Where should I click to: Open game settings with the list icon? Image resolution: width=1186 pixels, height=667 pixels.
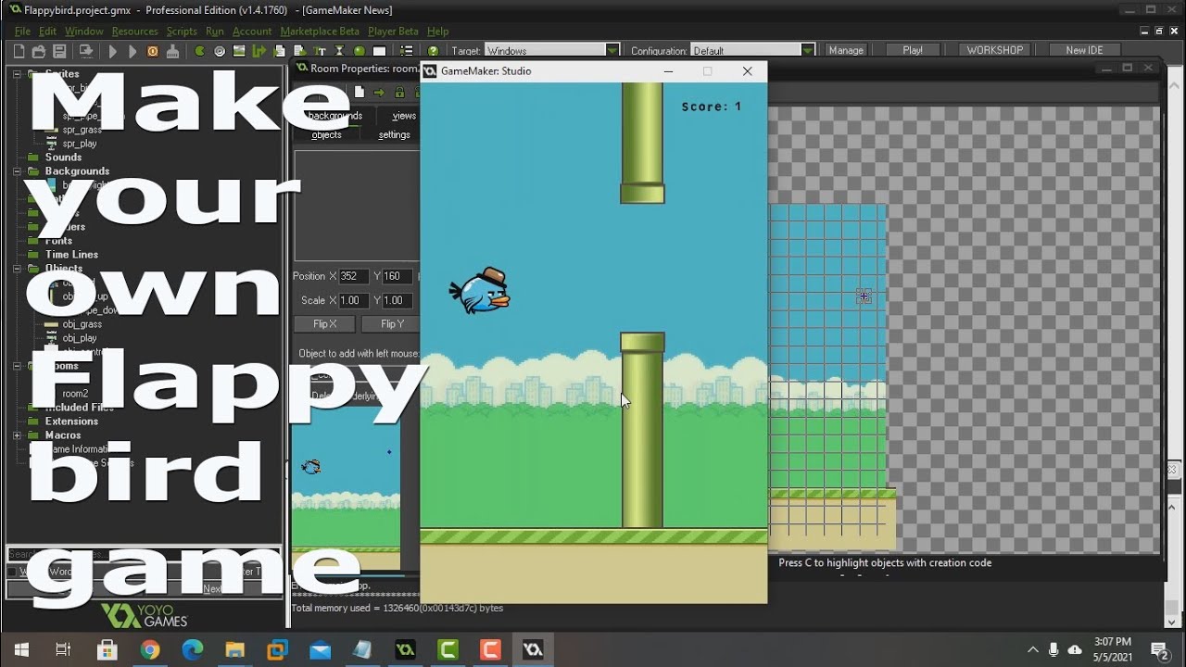coord(406,51)
